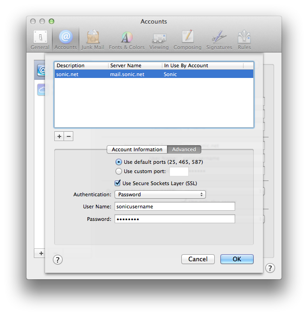This screenshot has height=316, width=308.
Task: Click the custom port number field
Action: [x=179, y=171]
